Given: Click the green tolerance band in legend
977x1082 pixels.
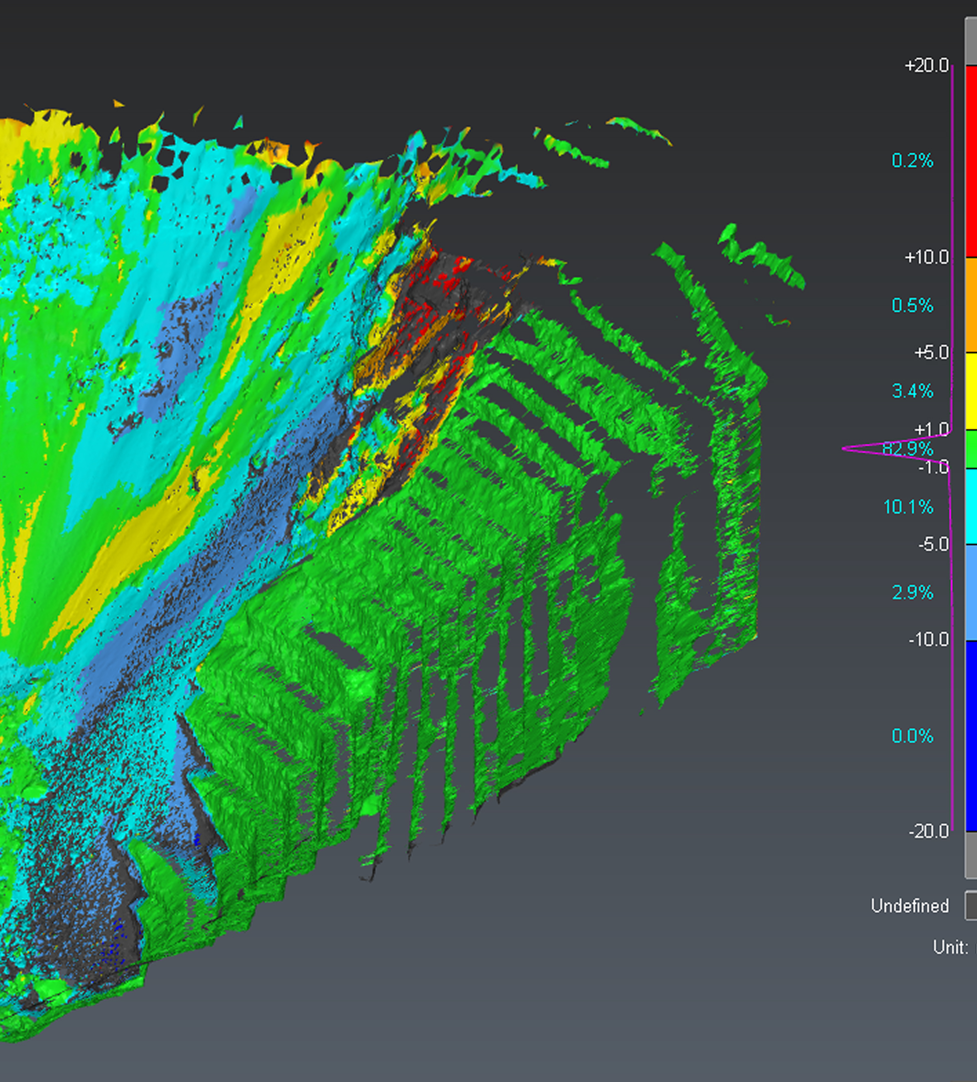Looking at the screenshot, I should pyautogui.click(x=971, y=449).
